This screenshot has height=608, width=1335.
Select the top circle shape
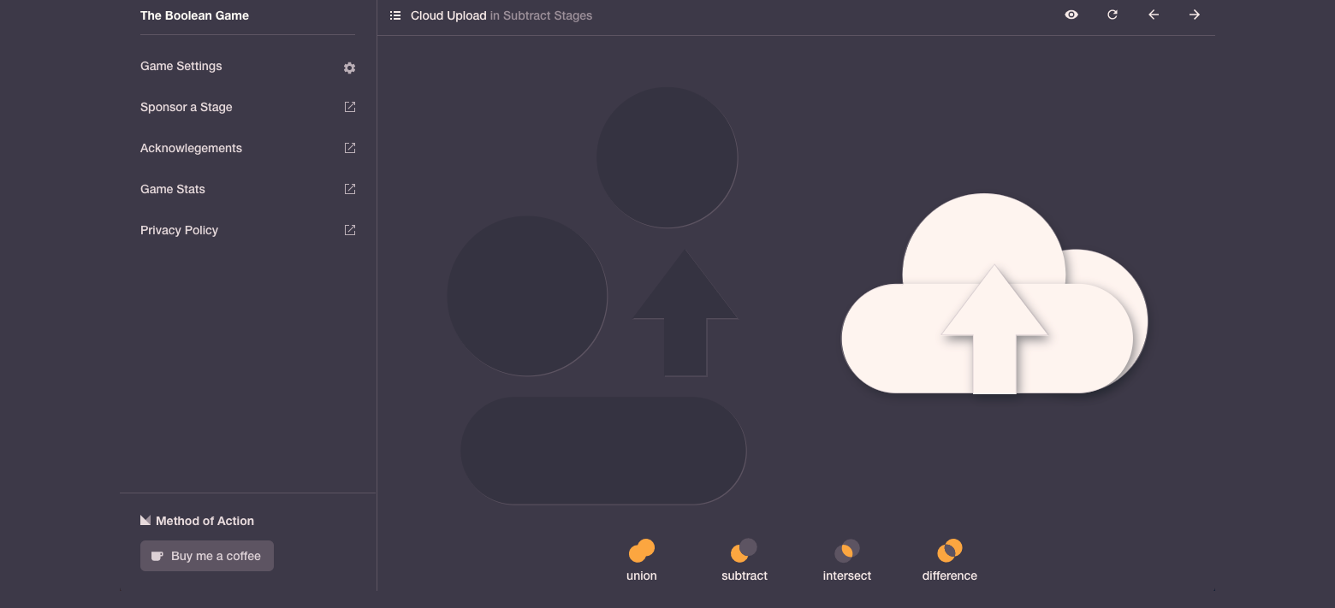667,157
